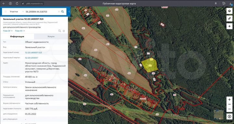Open the browser feedback/extensions icon

[224, 3]
